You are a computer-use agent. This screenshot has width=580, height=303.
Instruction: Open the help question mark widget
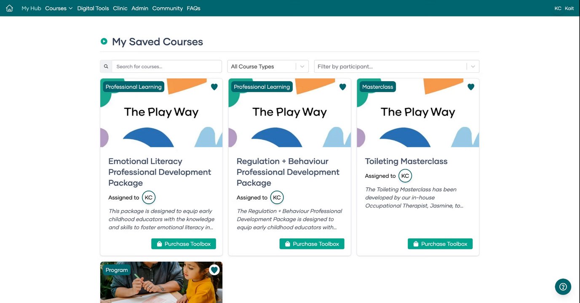coord(563,287)
